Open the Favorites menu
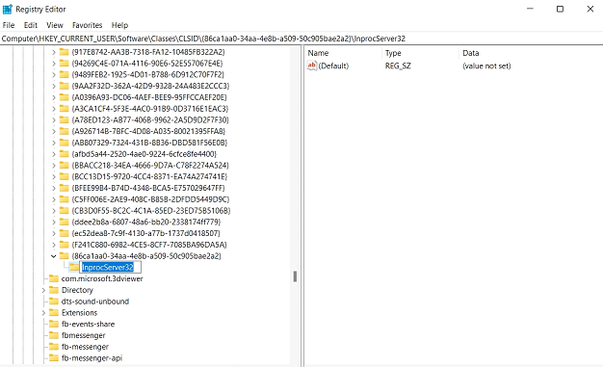The width and height of the screenshot is (603, 367). tap(88, 25)
